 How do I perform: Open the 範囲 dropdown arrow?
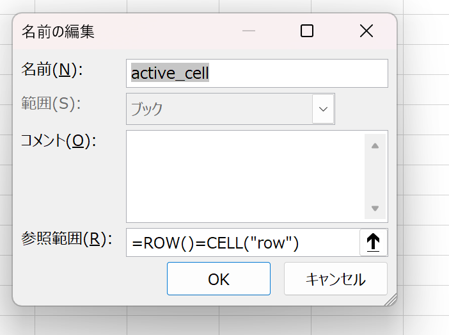click(x=323, y=109)
